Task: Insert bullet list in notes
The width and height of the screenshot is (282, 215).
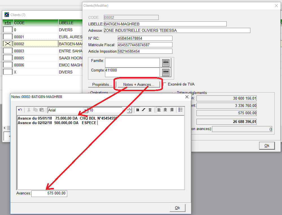Action: tap(180, 110)
